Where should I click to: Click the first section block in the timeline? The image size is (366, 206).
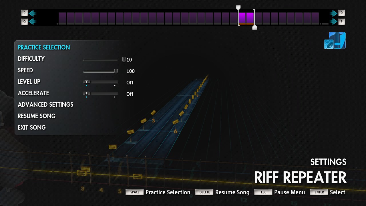pyautogui.click(x=63, y=18)
